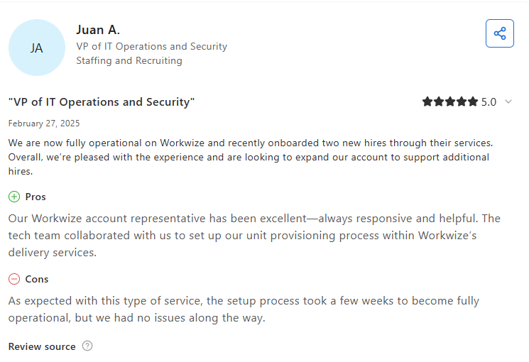529x362 pixels.
Task: Click the Staffing and Recruiting industry text
Action: (x=129, y=60)
